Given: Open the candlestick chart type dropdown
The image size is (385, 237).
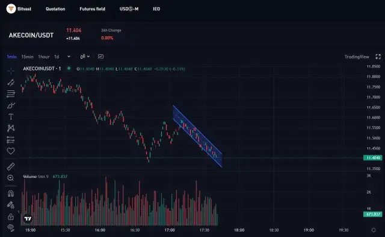Looking at the screenshot, I should pyautogui.click(x=85, y=57).
